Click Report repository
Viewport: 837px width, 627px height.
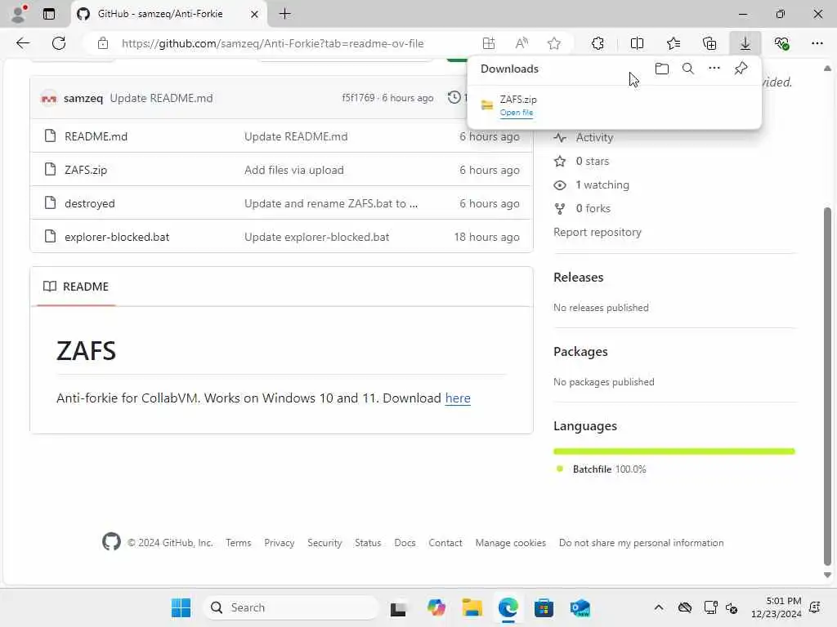598,233
